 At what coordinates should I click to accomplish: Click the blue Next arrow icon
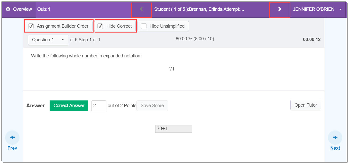coord(335,138)
